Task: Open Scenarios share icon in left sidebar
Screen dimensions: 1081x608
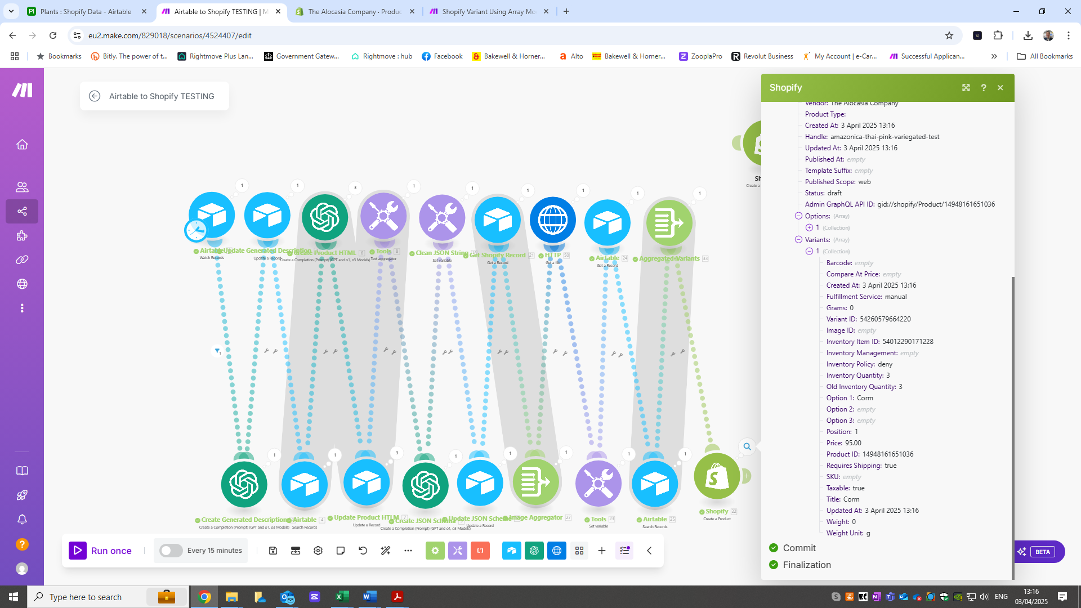Action: [x=22, y=212]
